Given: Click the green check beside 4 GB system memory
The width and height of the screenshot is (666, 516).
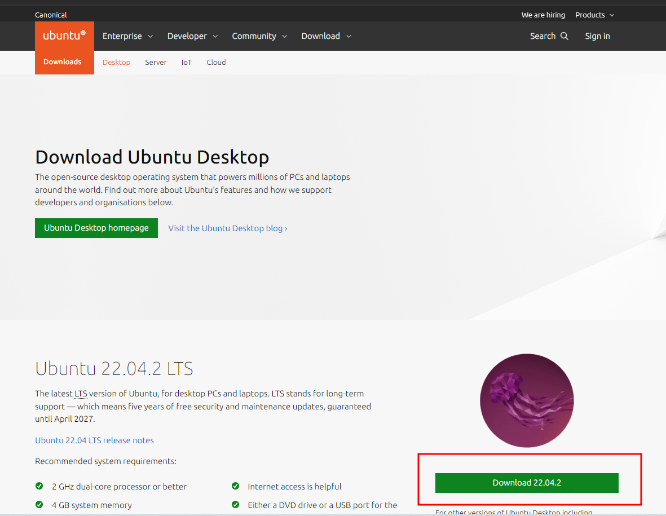Looking at the screenshot, I should pos(39,505).
